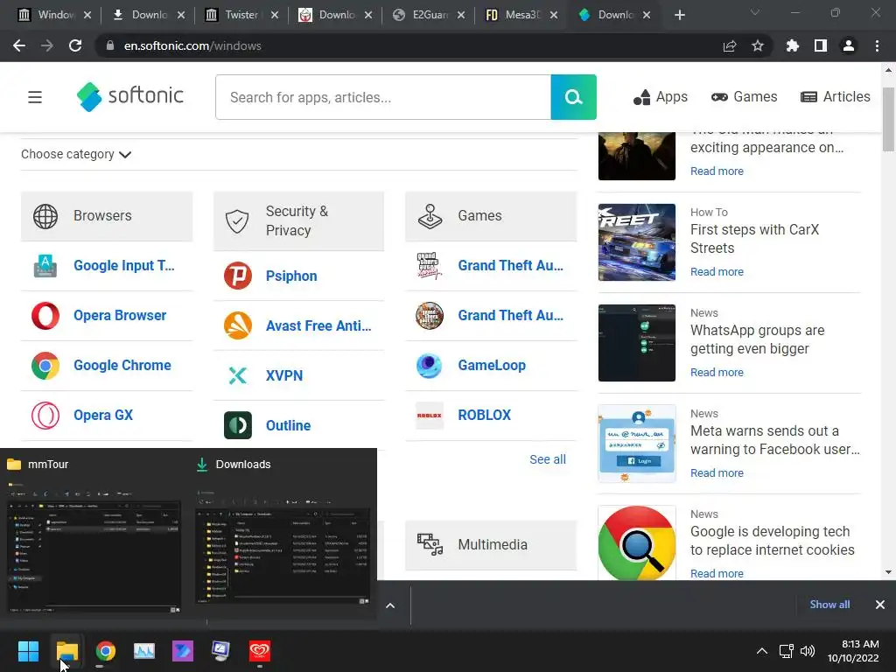Open the Games category header
896x672 pixels.
click(491, 216)
